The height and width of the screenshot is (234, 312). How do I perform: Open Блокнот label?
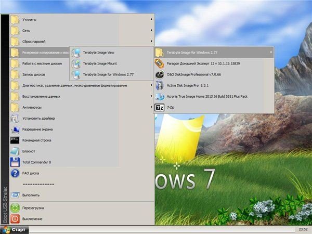[x=29, y=151]
